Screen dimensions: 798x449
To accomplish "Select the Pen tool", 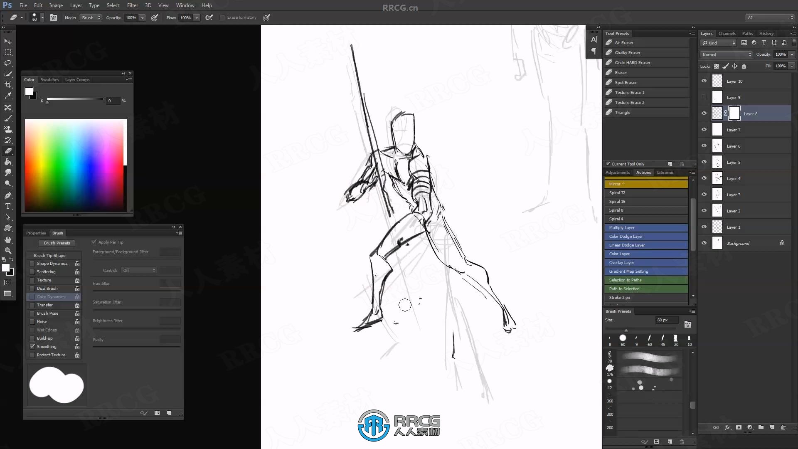I will pyautogui.click(x=8, y=195).
